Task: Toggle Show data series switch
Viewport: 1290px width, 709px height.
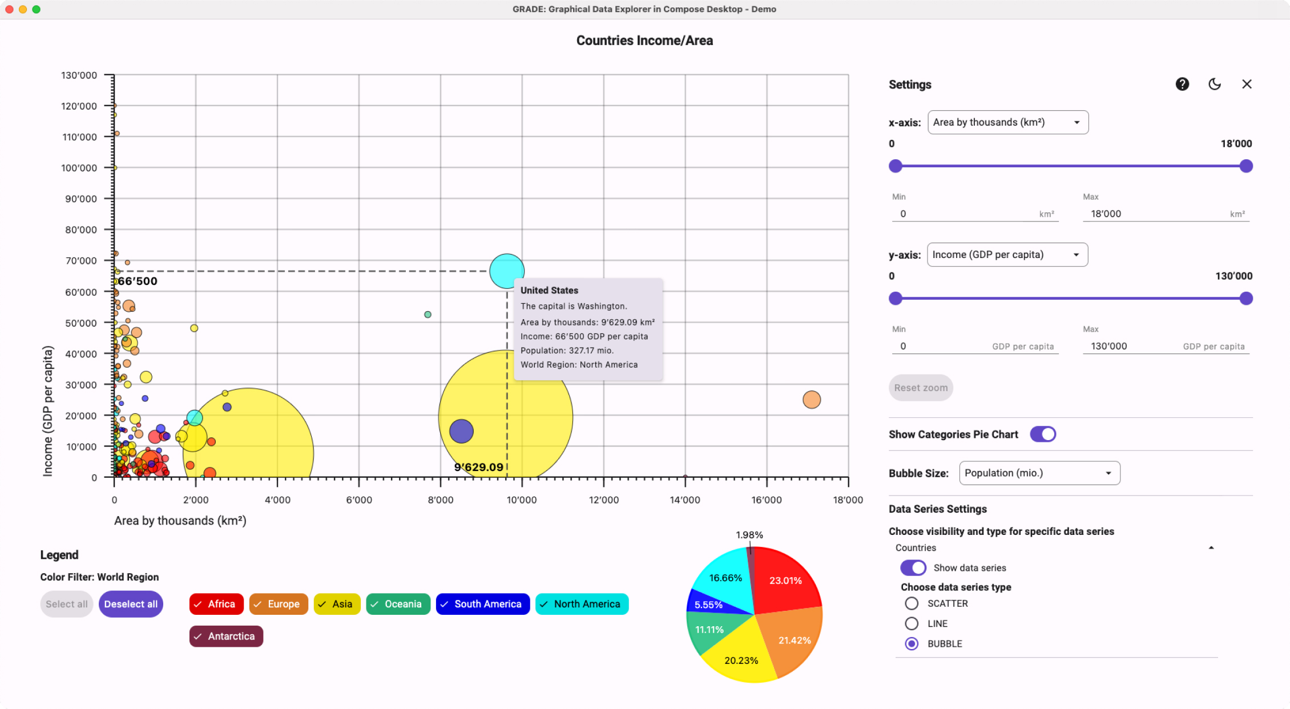Action: [913, 568]
